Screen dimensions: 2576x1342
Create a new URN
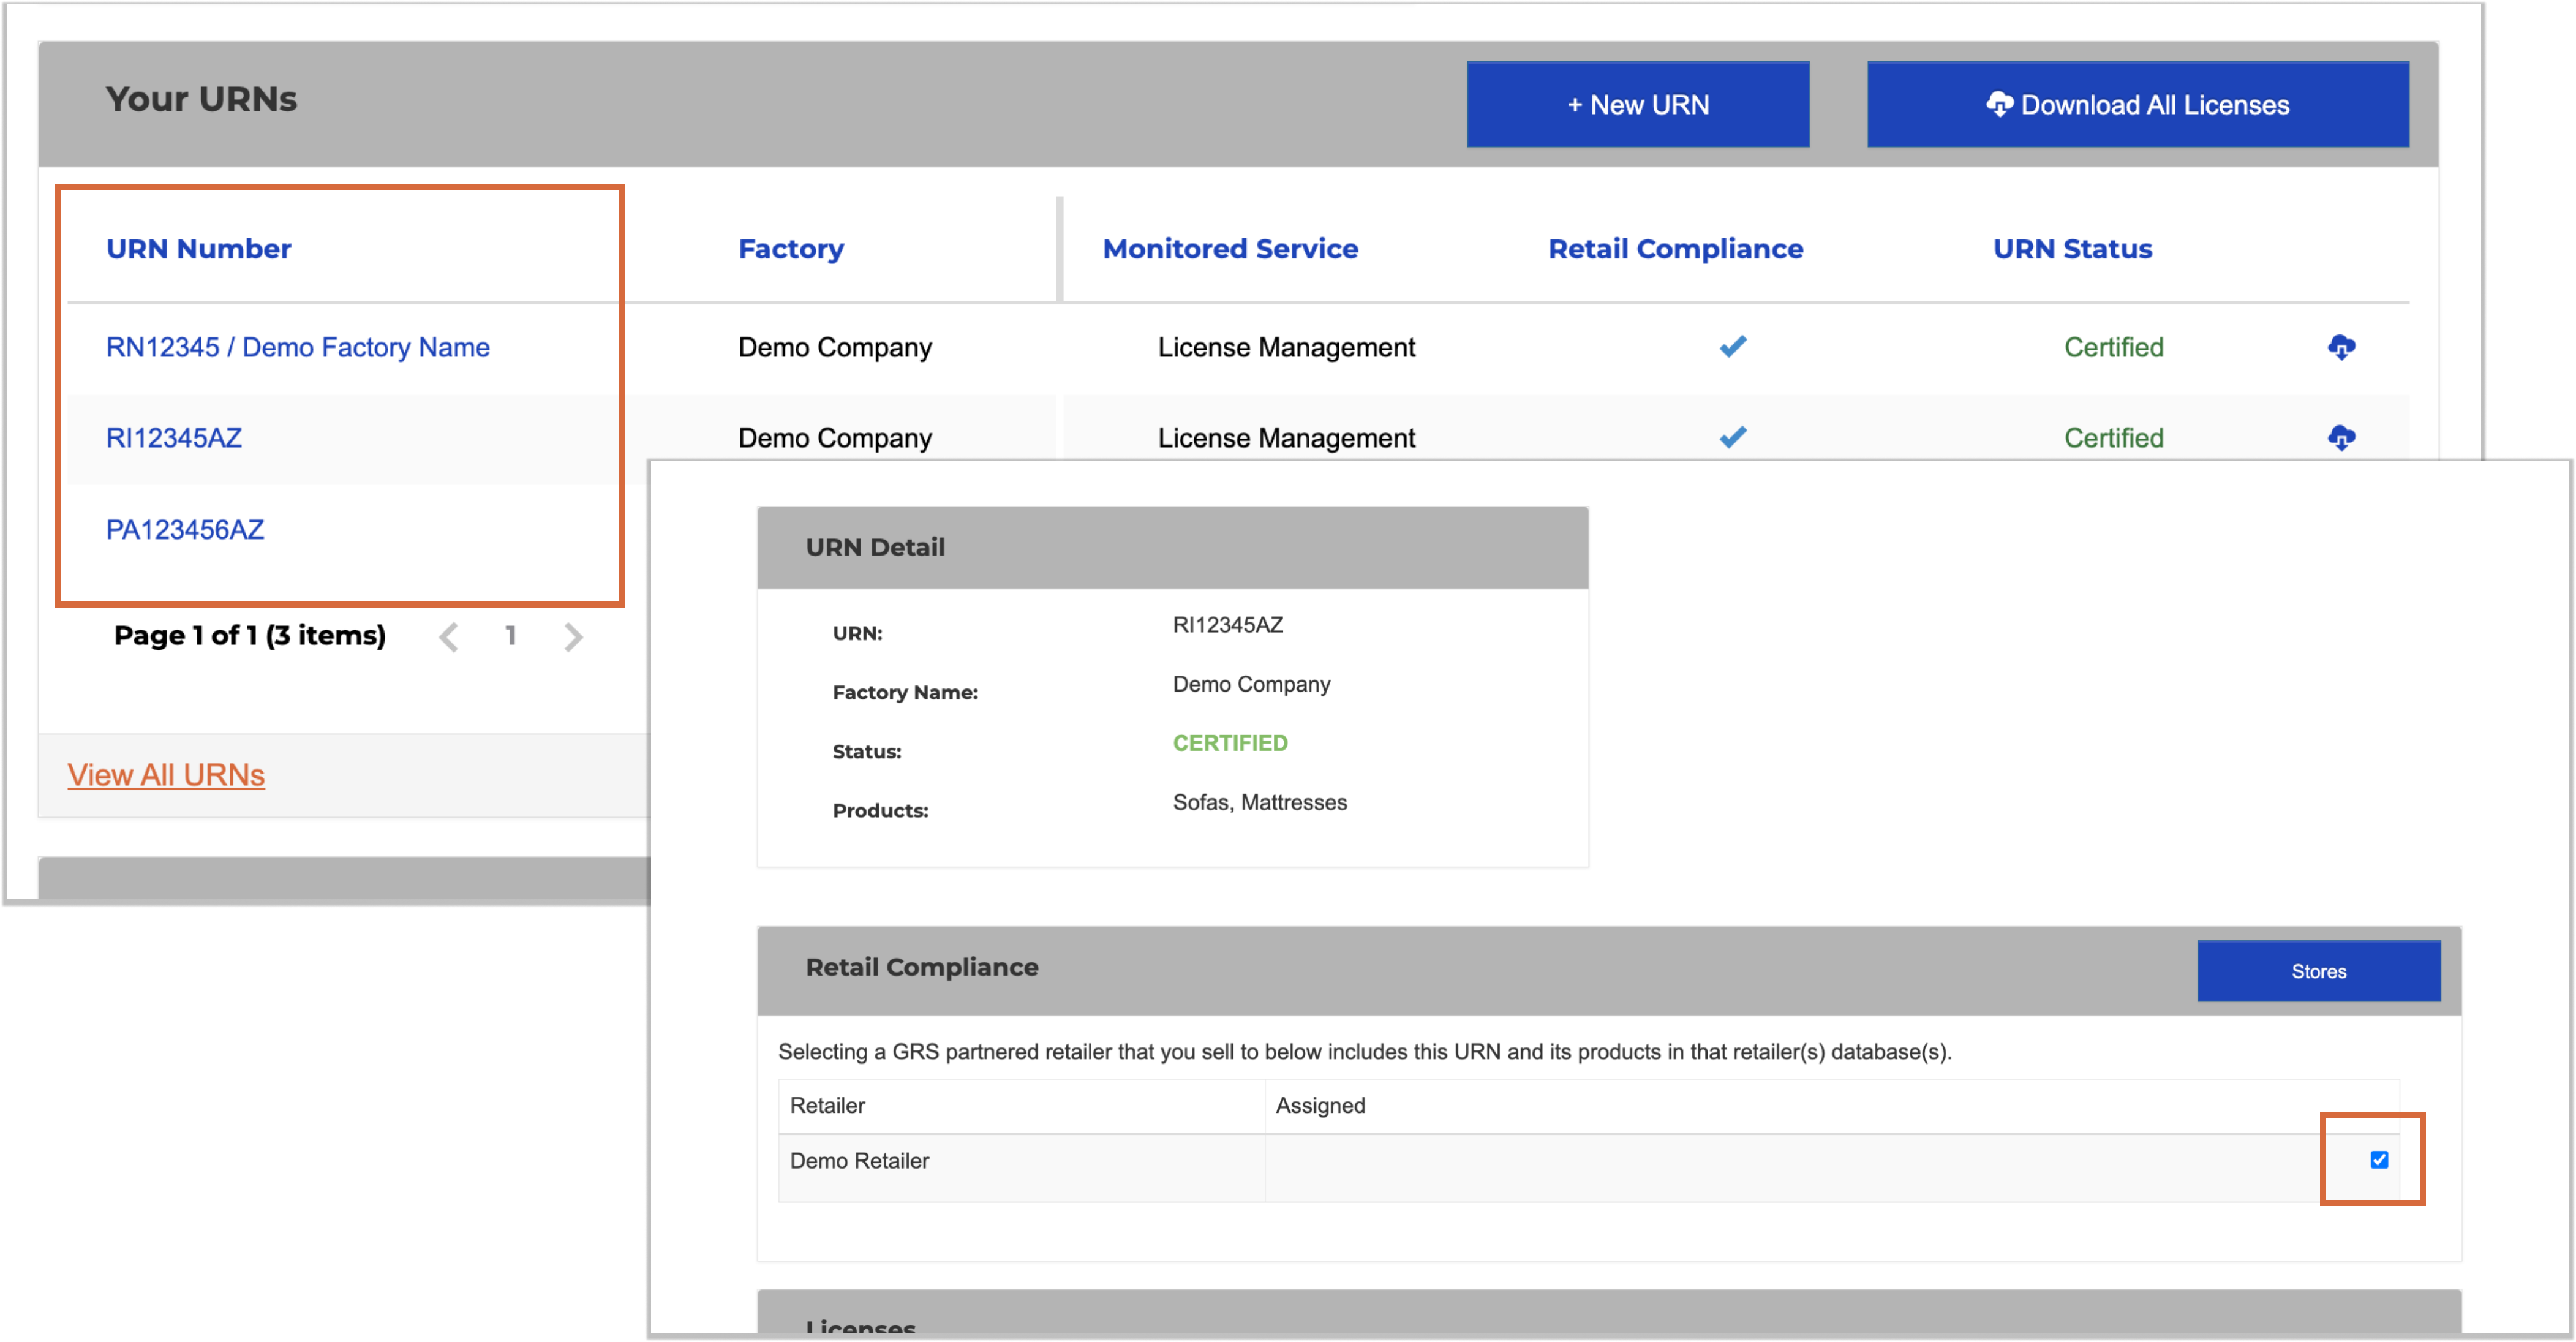coord(1637,105)
